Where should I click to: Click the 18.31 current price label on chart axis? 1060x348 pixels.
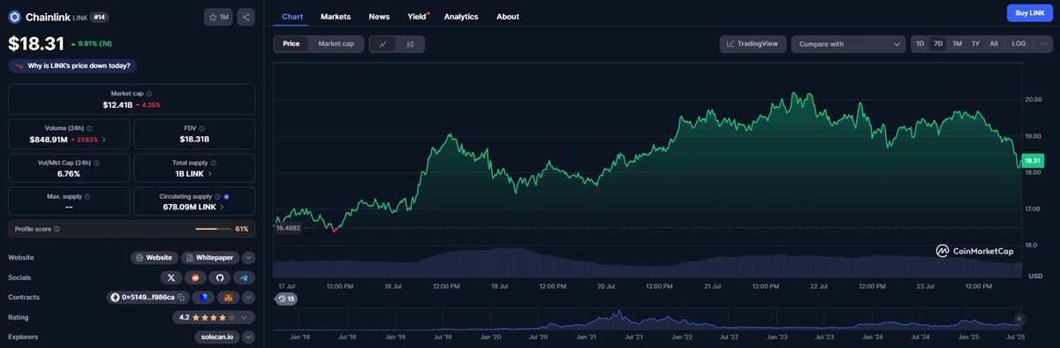tap(1033, 160)
